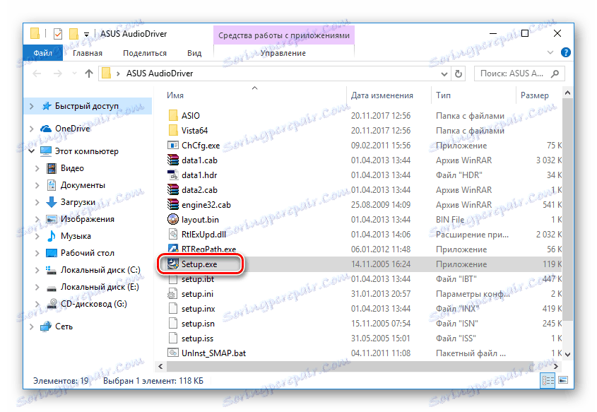Viewport: 597px width, 412px height.
Task: Select the data1.hdr file icon
Action: [173, 175]
